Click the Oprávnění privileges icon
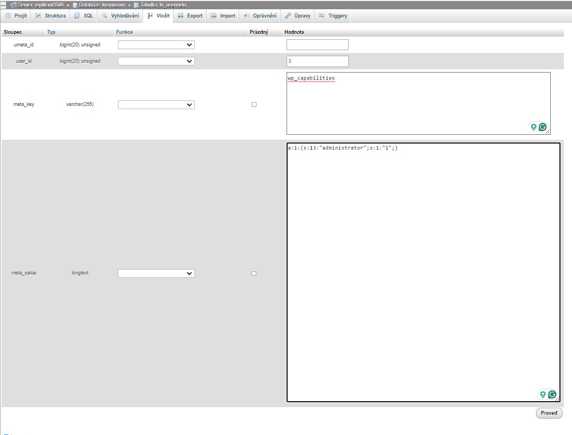The height and width of the screenshot is (435, 572). (247, 16)
